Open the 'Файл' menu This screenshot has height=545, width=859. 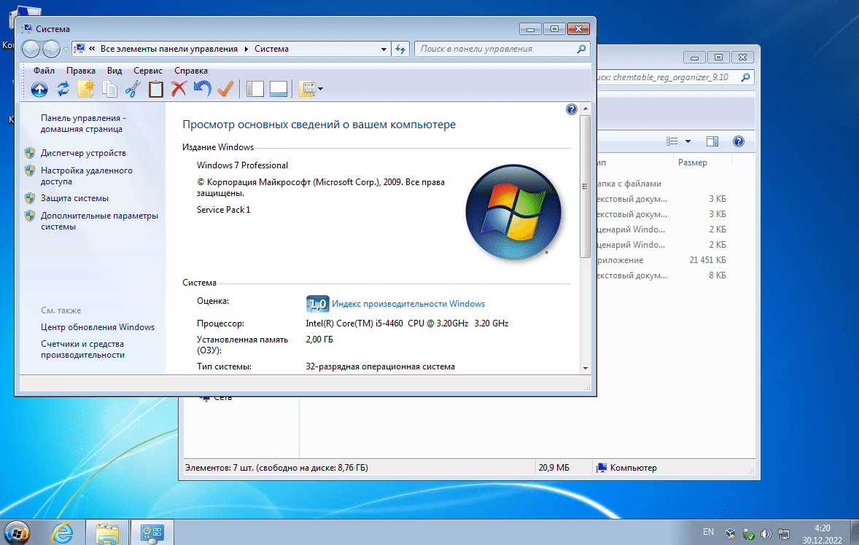(44, 71)
